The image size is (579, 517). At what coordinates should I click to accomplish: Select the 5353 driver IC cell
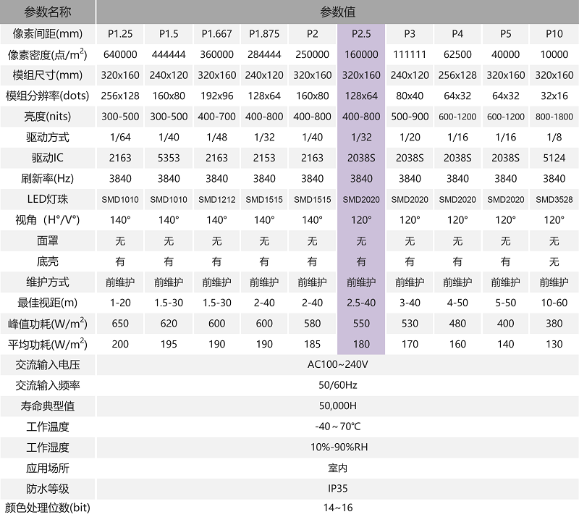pyautogui.click(x=168, y=158)
